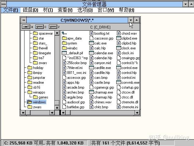The image size is (194, 146).
Task: Switch to floppy drive a icon
Action: pos(26,27)
